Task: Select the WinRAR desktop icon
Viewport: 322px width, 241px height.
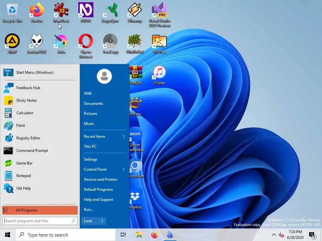Action: tap(136, 75)
